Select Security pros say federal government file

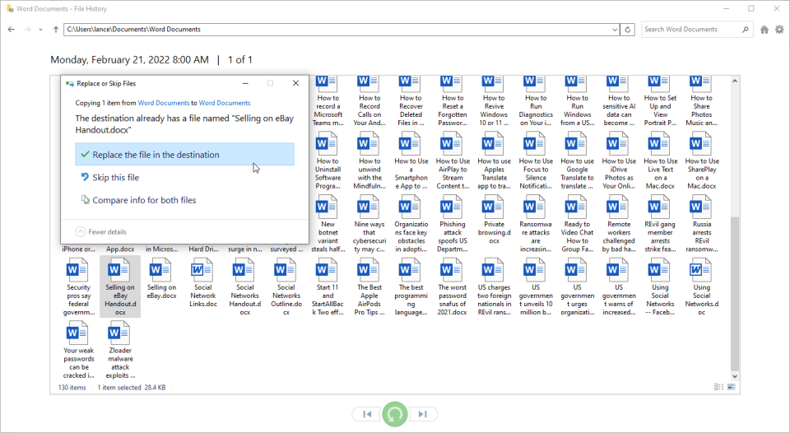79,286
